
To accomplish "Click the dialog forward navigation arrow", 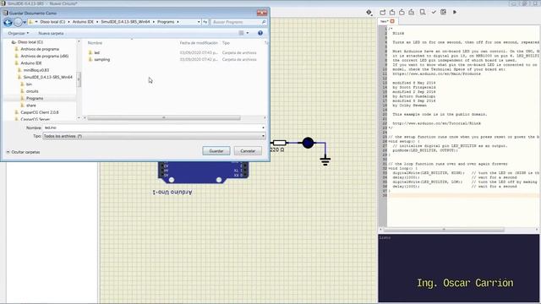I will 18,22.
